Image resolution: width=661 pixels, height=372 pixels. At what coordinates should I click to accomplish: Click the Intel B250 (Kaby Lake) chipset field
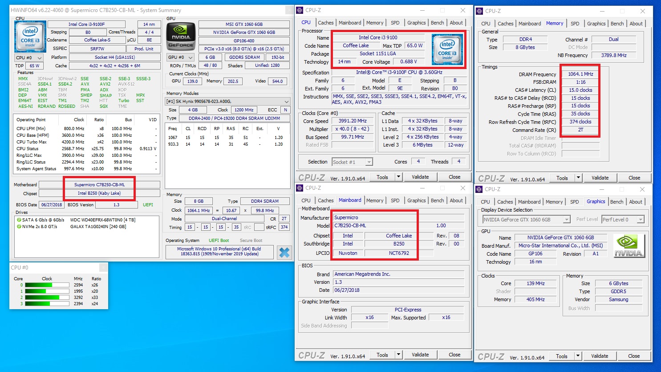99,193
